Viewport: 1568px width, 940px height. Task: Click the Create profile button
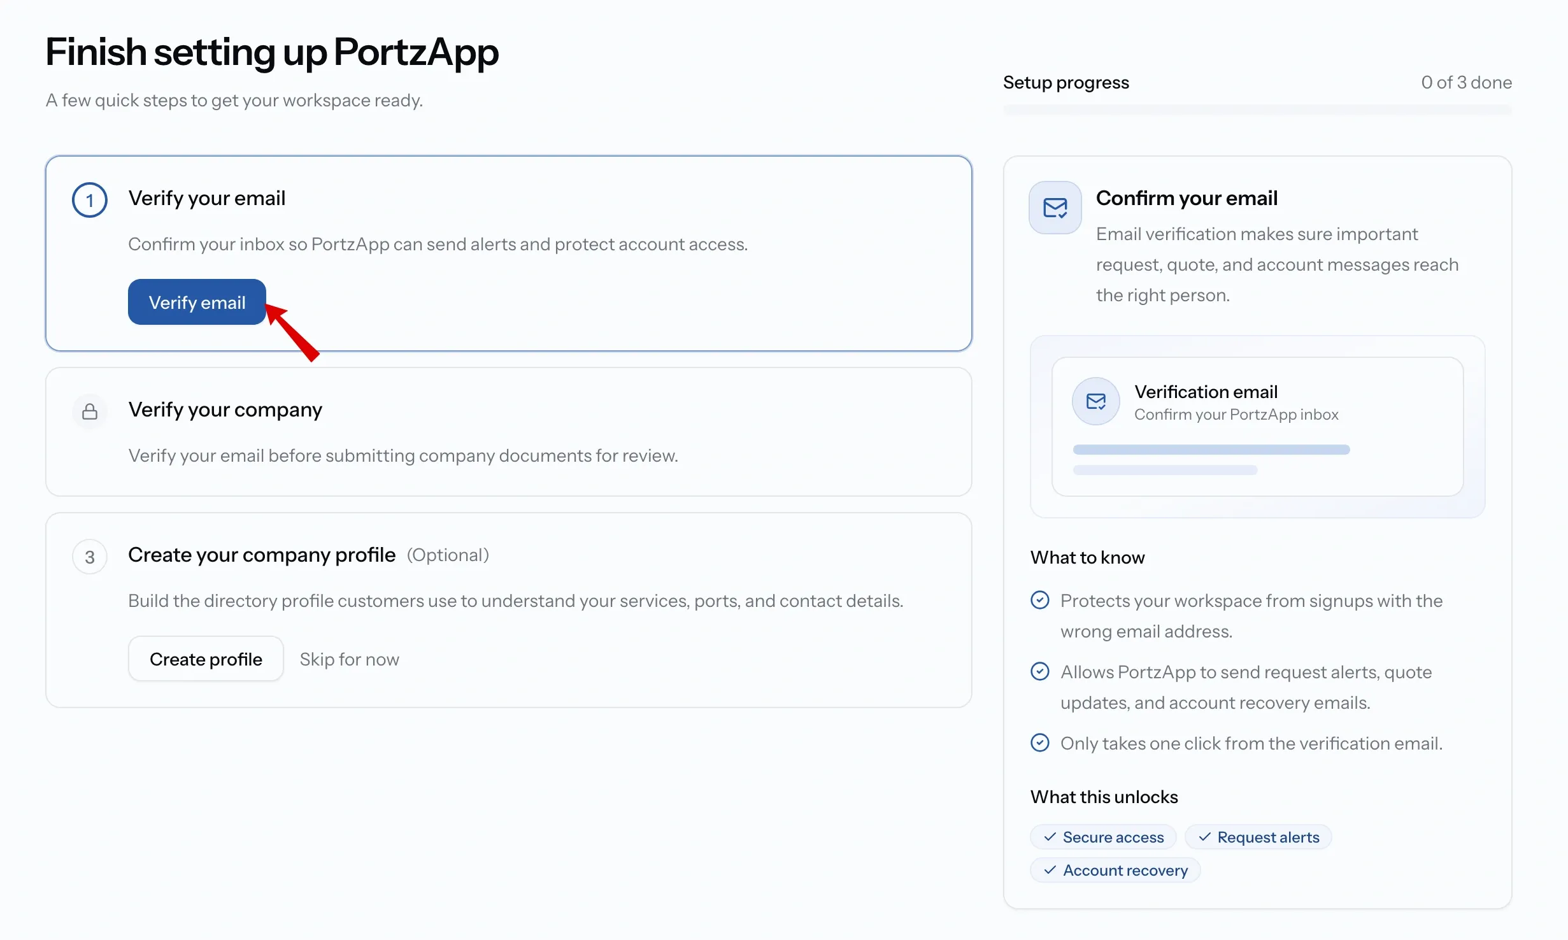(206, 659)
